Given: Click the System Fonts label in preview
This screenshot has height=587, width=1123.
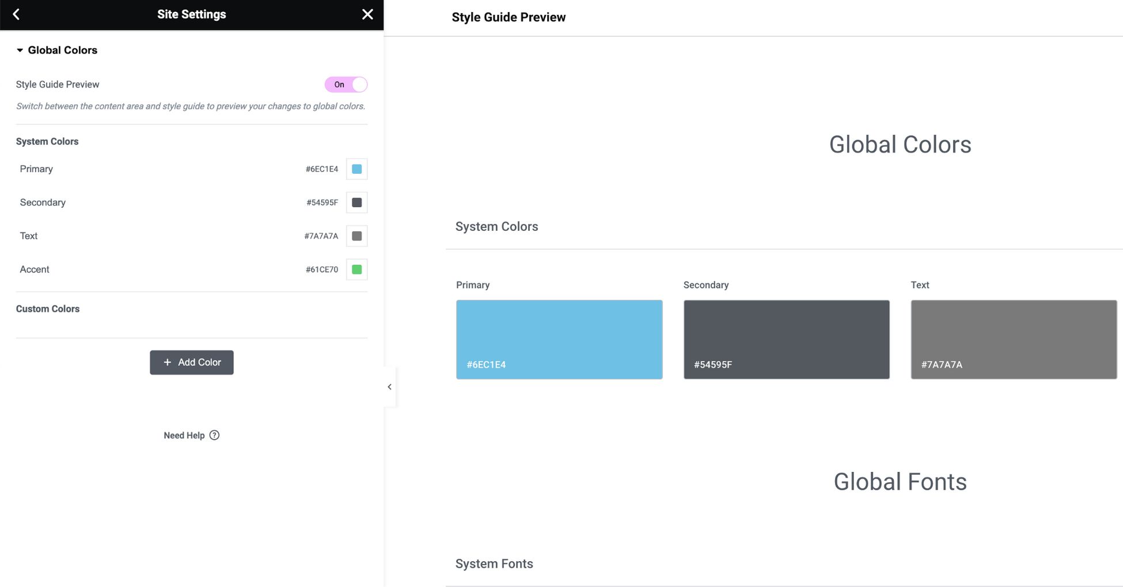Looking at the screenshot, I should 494,564.
